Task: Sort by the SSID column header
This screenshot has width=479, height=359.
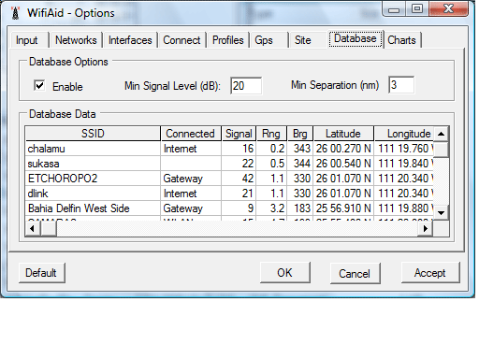Action: 93,134
